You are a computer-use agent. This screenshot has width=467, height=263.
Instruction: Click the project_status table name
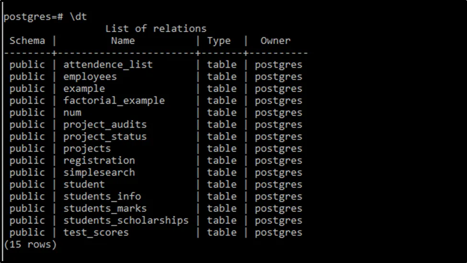(x=105, y=137)
